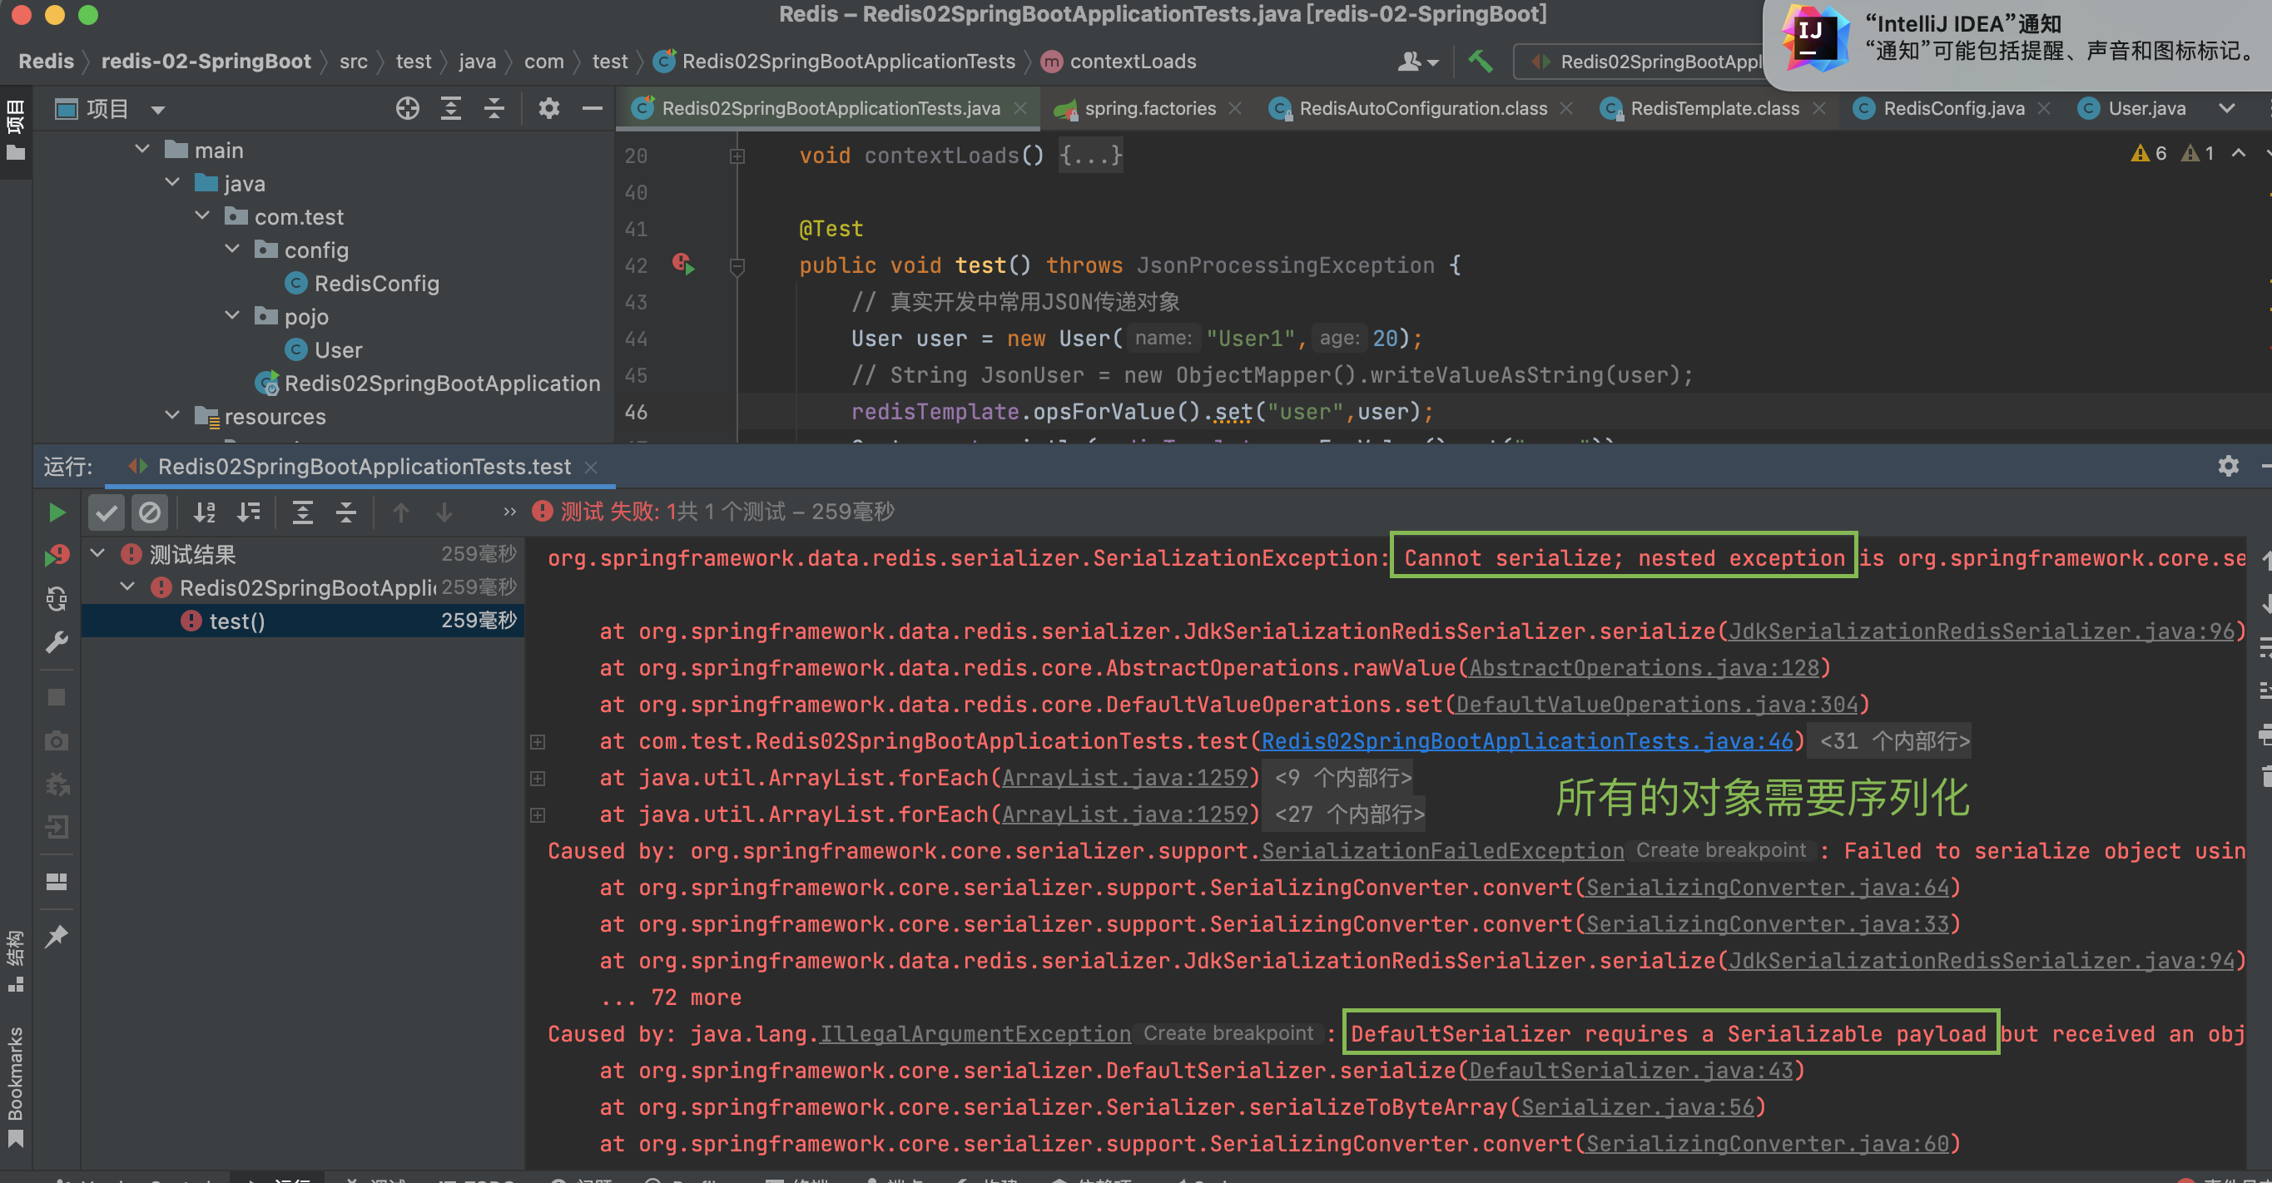Screen dimensions: 2272x1183
Task: Open DefaultValueOperations.java:304 link
Action: click(1657, 705)
